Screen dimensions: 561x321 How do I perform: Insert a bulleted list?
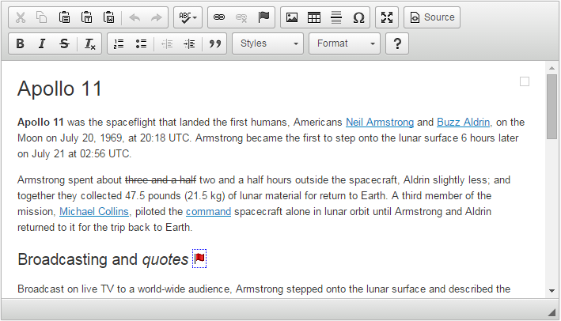[141, 43]
